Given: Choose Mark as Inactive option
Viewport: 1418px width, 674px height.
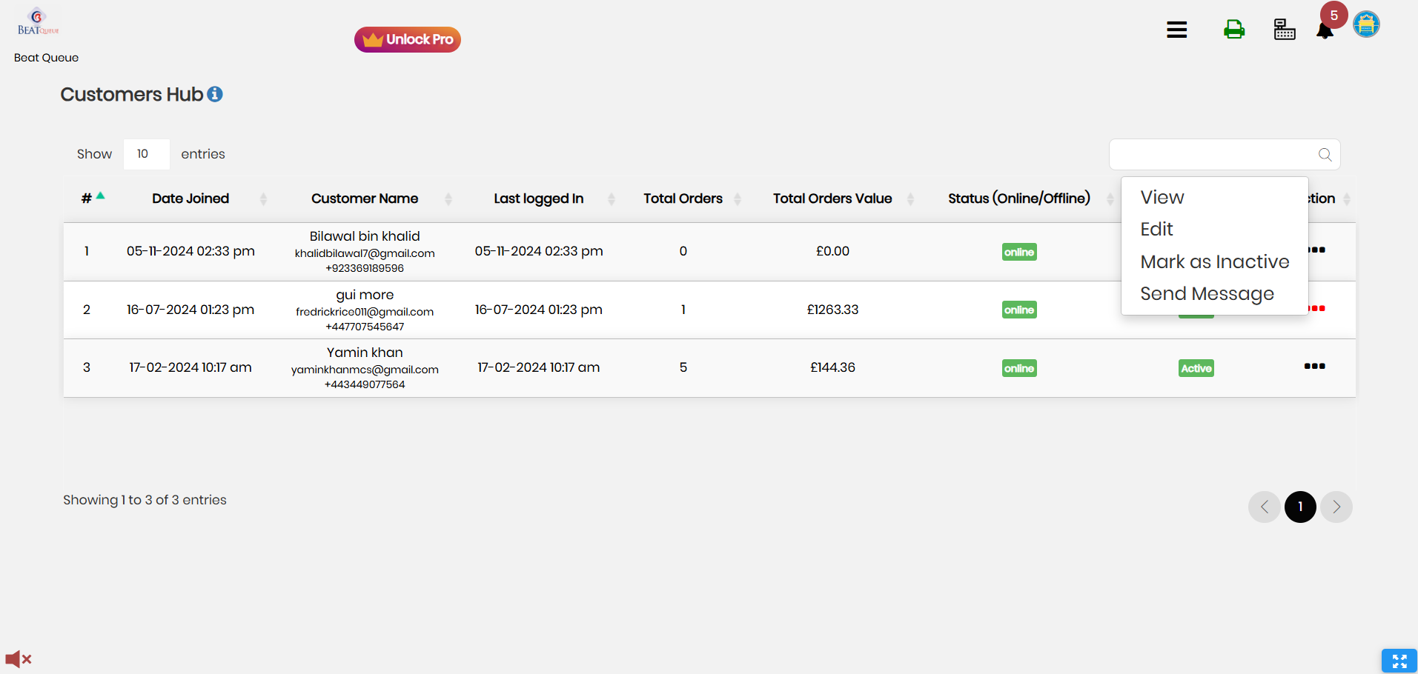Looking at the screenshot, I should coord(1214,262).
